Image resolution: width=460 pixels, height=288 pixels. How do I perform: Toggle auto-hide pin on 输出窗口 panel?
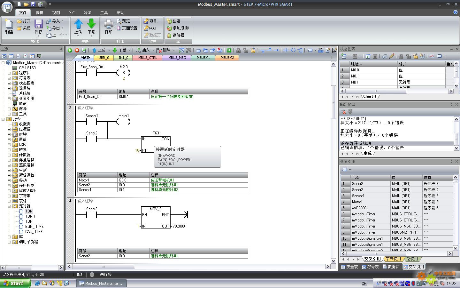click(451, 105)
